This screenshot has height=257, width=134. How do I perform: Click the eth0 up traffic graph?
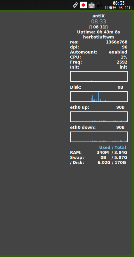pyautogui.click(x=99, y=116)
